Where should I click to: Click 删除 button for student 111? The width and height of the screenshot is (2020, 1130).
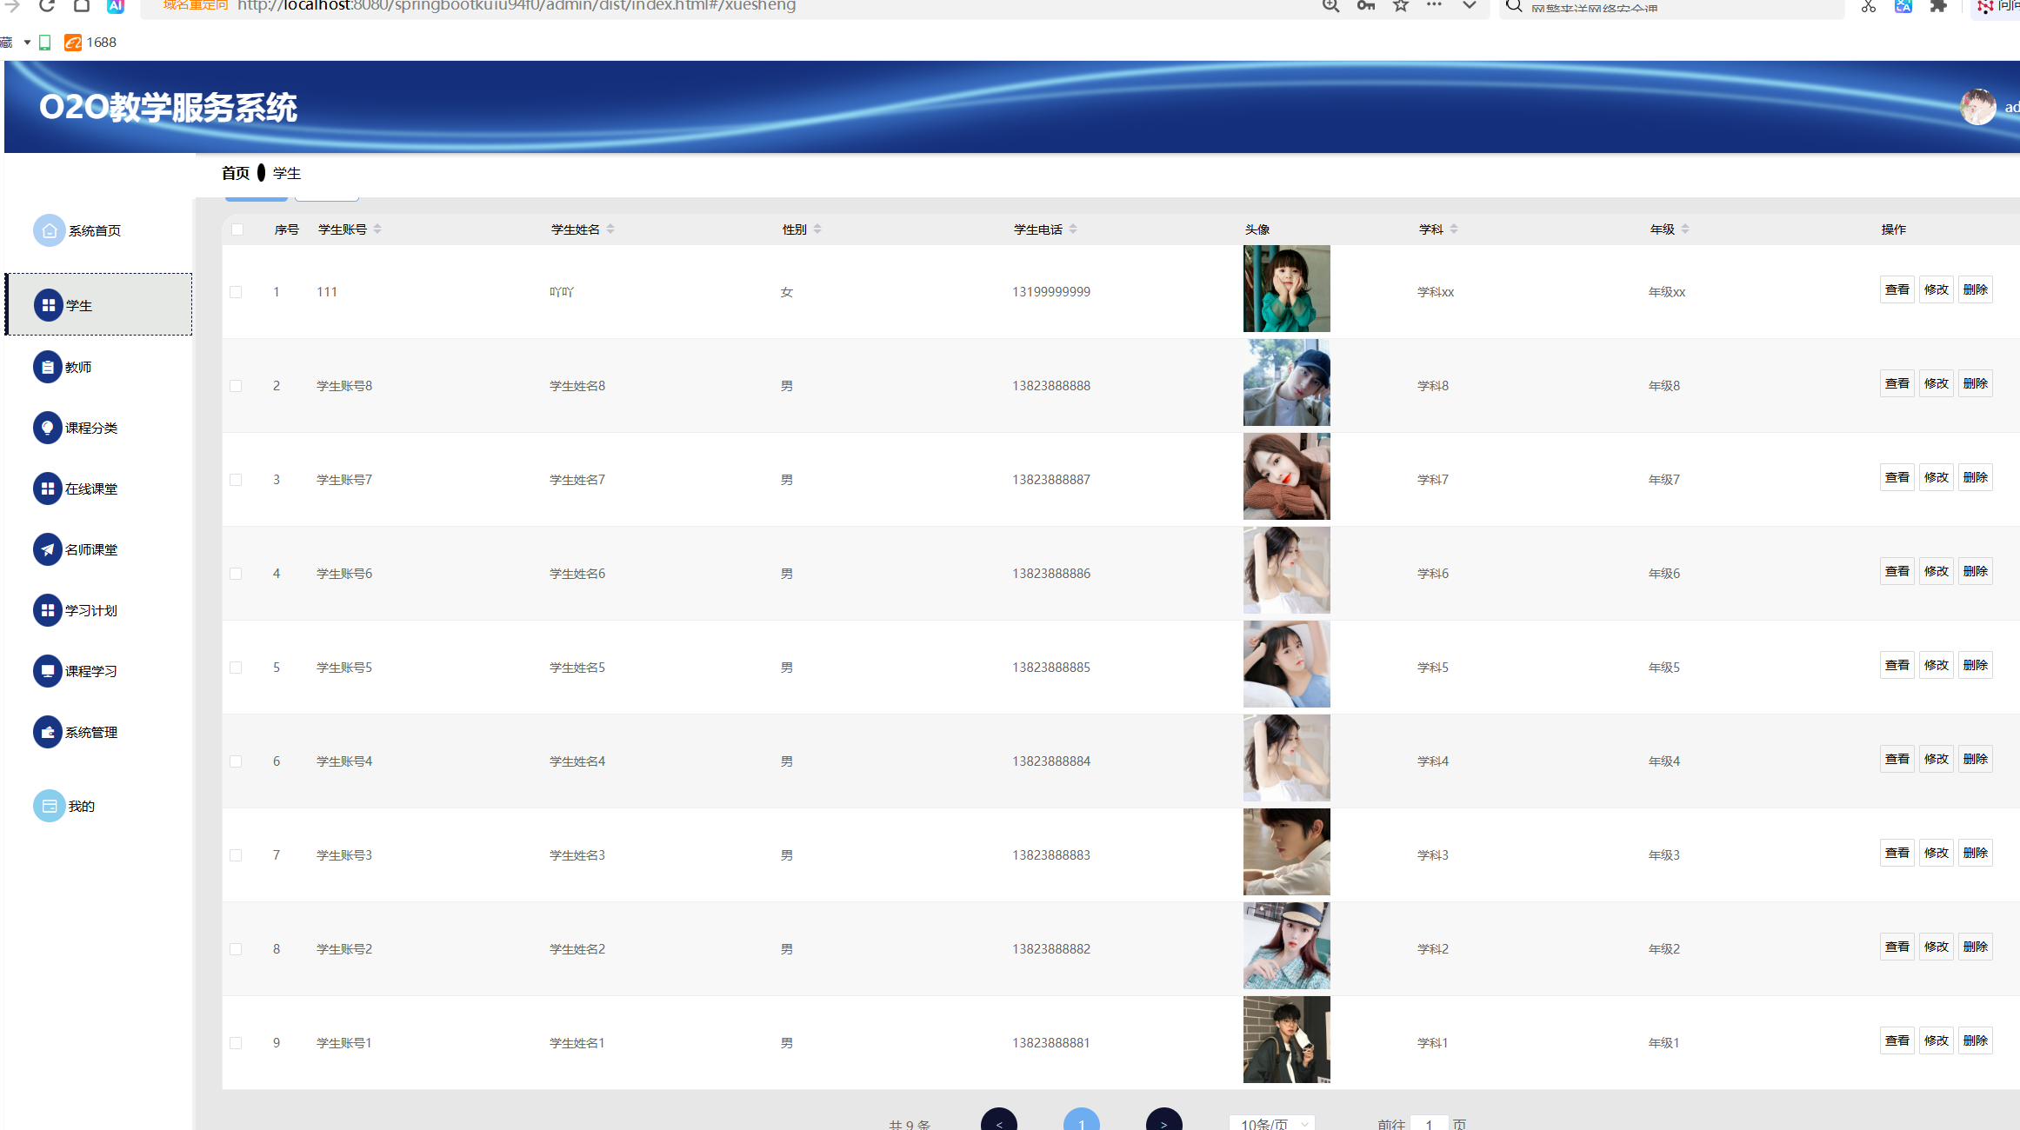(x=1975, y=289)
